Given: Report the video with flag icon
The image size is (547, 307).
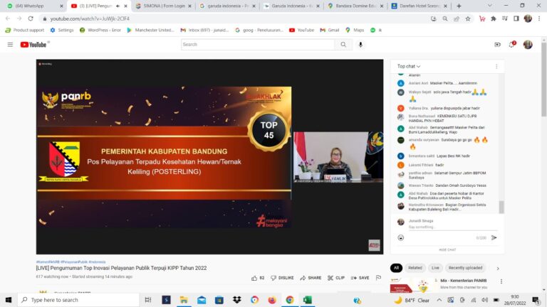Looking at the screenshot, I should pos(378,278).
